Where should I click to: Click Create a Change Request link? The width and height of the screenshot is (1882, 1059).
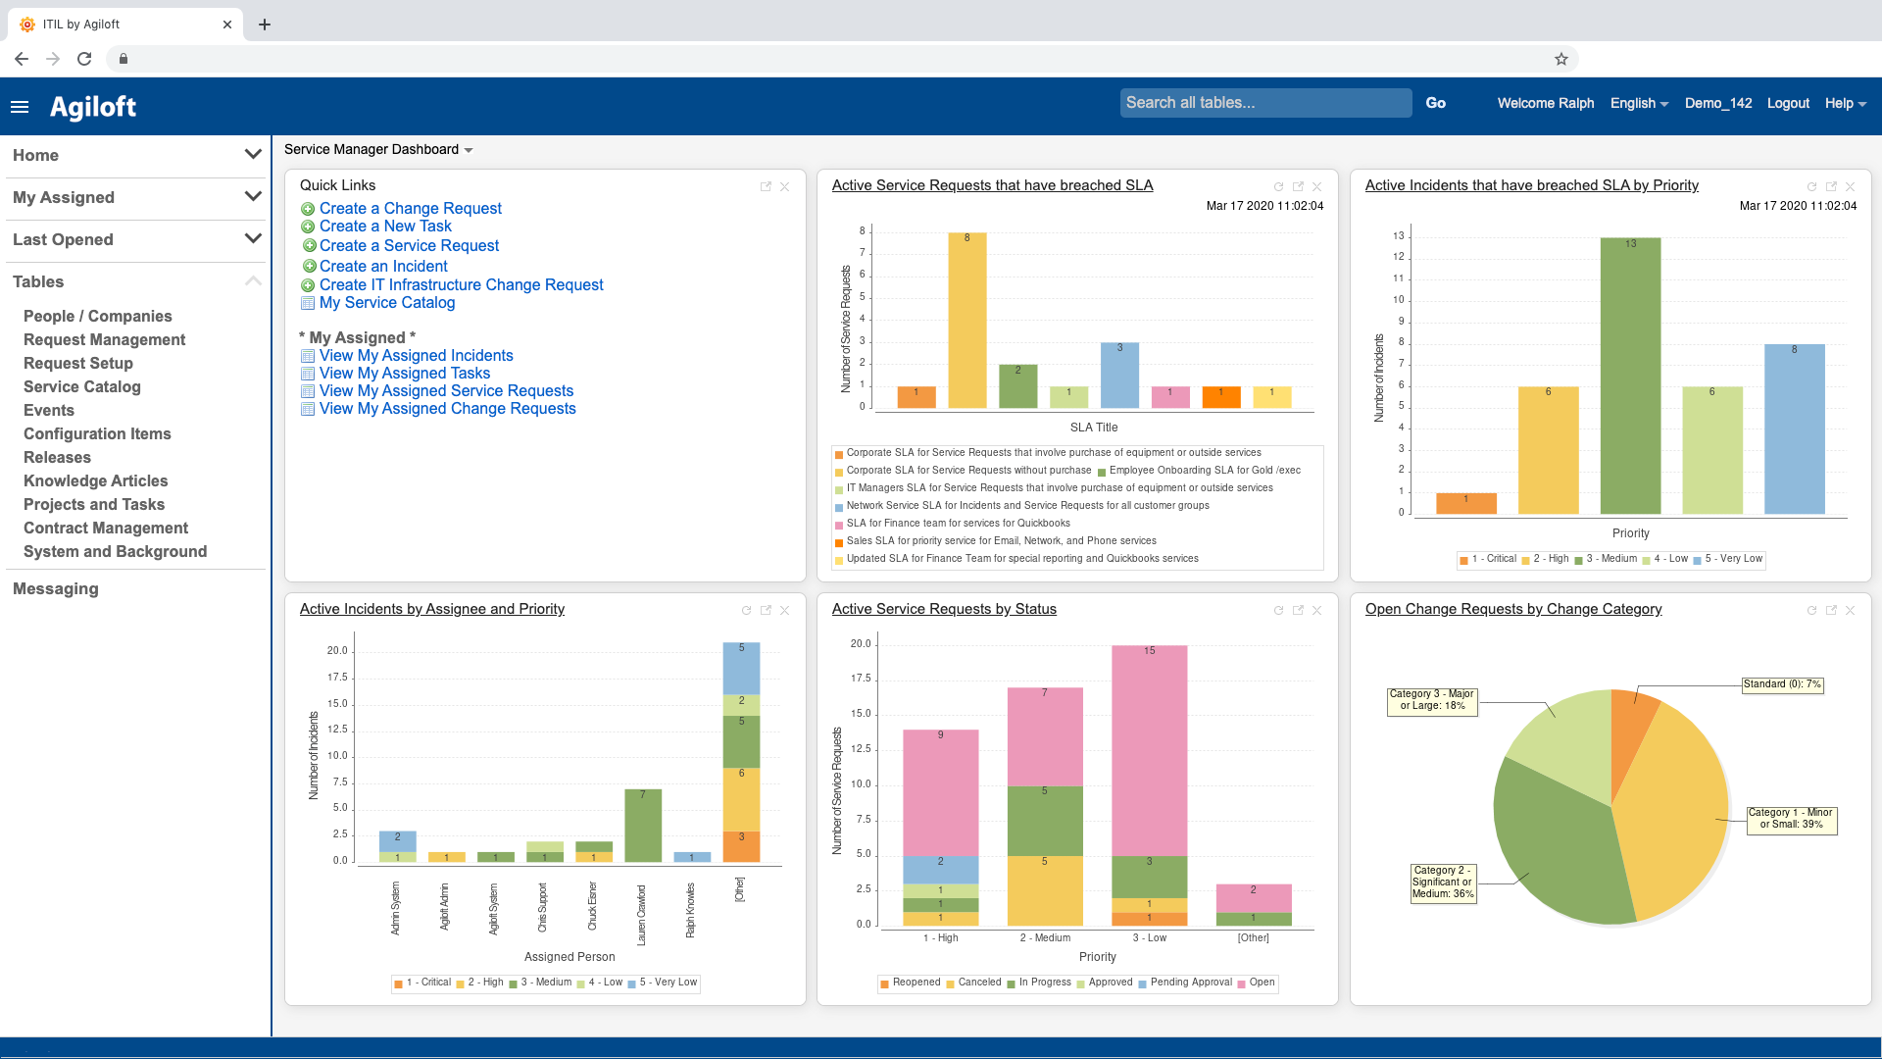pos(410,208)
